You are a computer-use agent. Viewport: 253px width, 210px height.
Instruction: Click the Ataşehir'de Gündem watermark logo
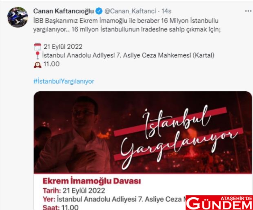point(219,203)
